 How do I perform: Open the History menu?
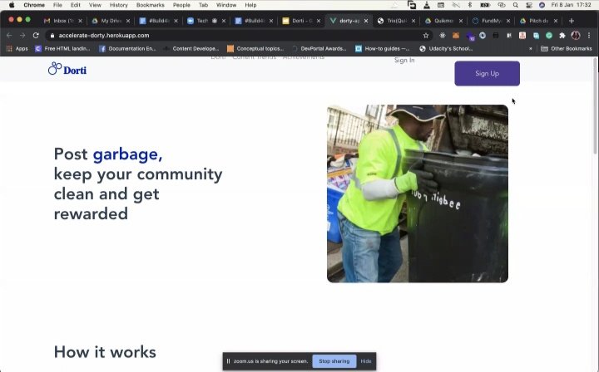click(118, 5)
